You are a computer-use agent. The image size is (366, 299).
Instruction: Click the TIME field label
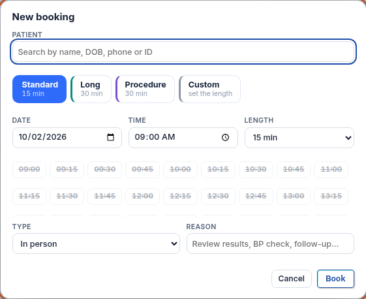pyautogui.click(x=137, y=120)
